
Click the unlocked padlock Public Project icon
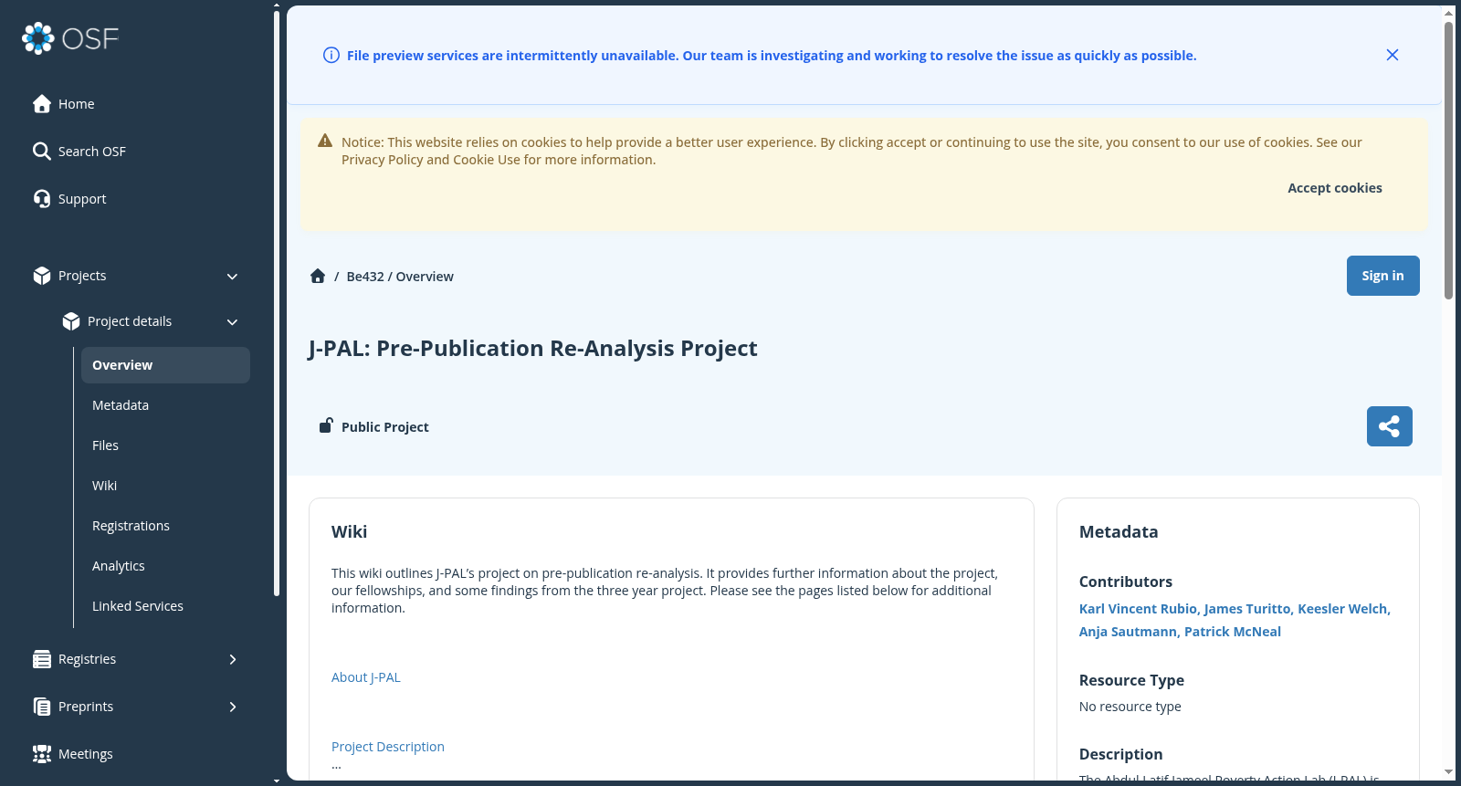(x=326, y=425)
